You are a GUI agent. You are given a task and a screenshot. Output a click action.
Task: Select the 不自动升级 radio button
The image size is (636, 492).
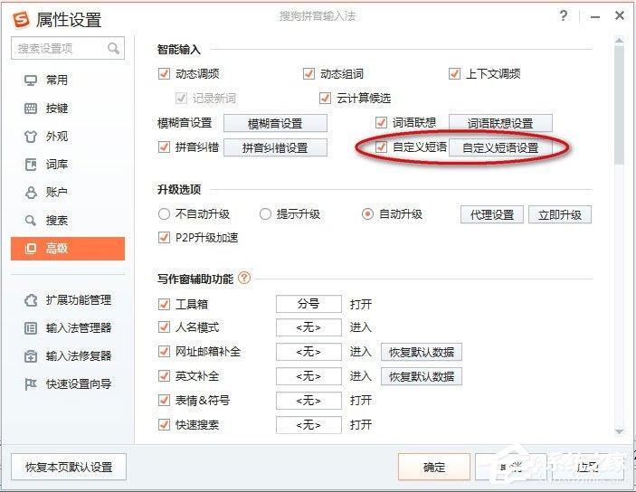[164, 213]
